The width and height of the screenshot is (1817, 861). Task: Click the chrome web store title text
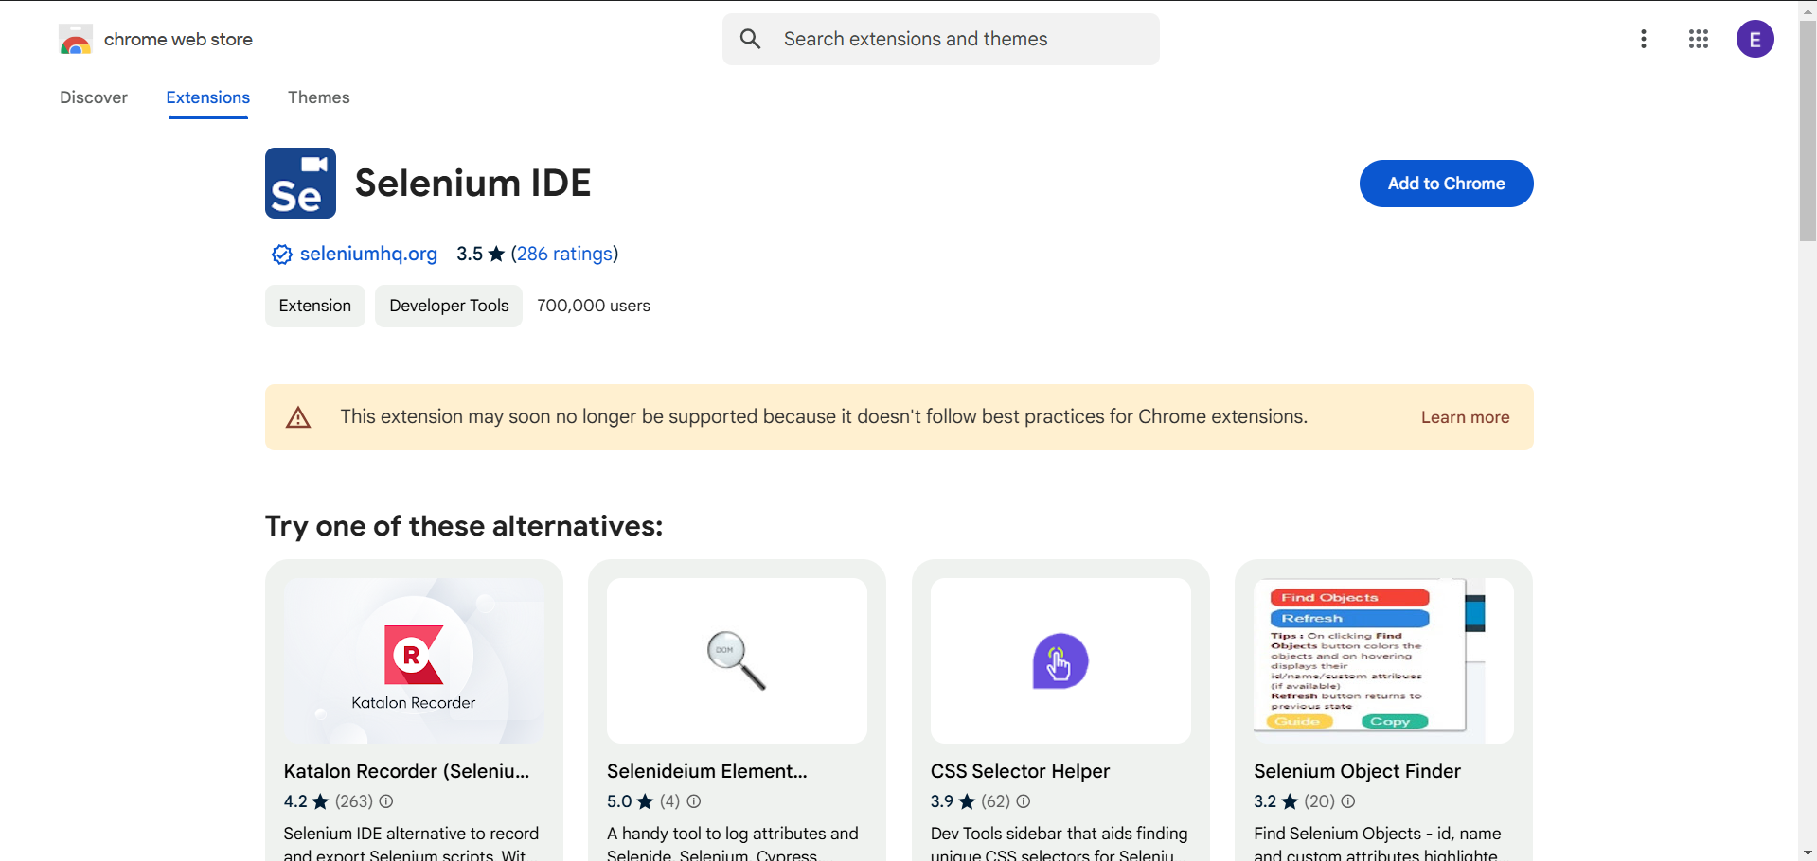[178, 39]
